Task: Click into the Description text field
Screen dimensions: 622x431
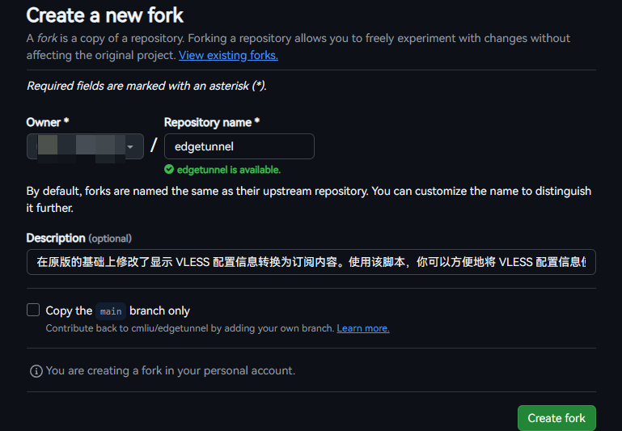Action: tap(311, 263)
